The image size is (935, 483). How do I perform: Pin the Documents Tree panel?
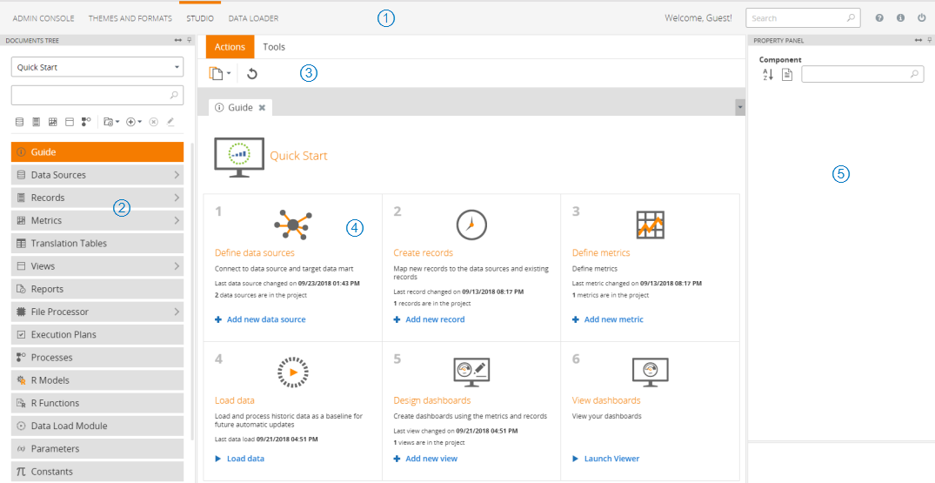point(190,40)
